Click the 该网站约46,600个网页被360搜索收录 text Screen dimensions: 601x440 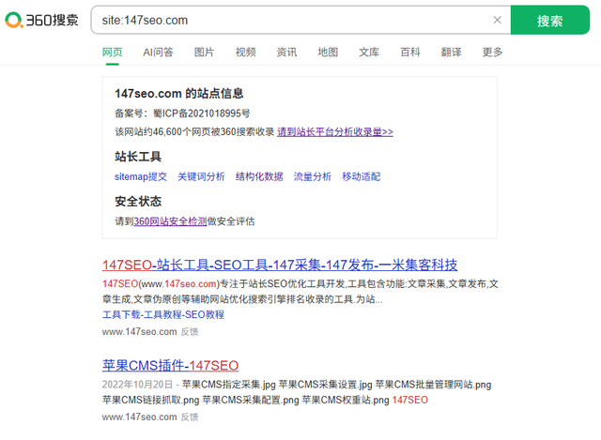tap(194, 131)
